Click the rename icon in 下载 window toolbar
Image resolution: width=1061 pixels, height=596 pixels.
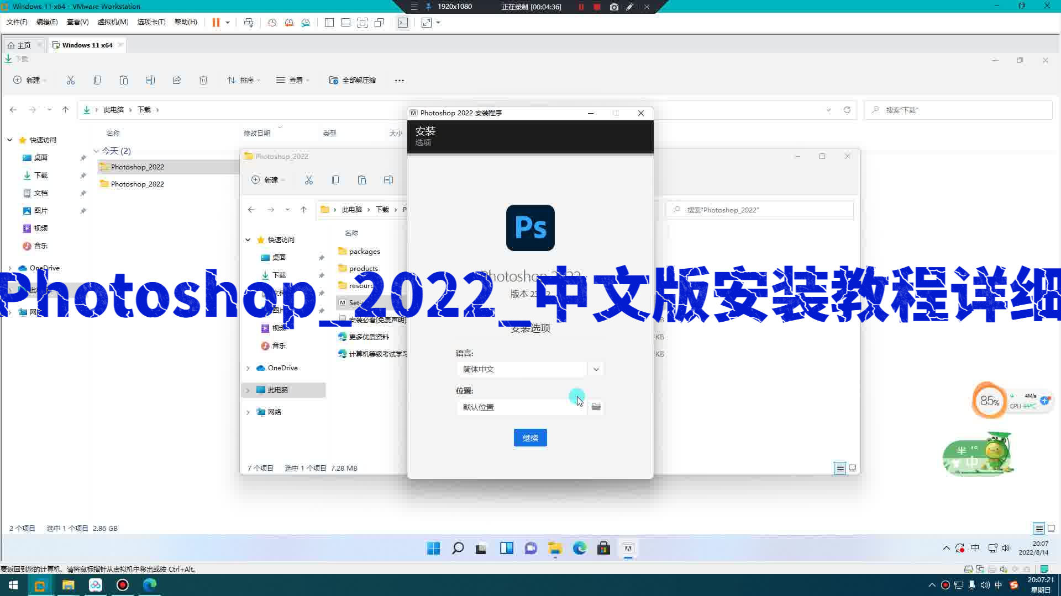coord(150,80)
